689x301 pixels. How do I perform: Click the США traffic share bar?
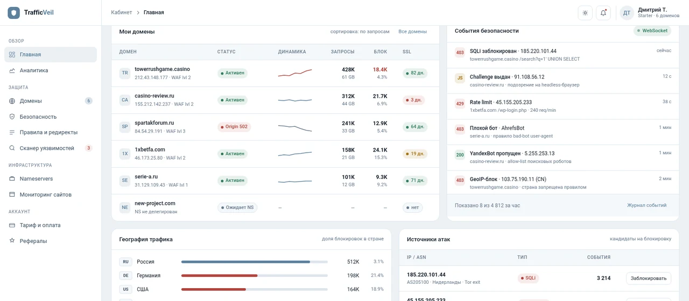tap(255, 289)
